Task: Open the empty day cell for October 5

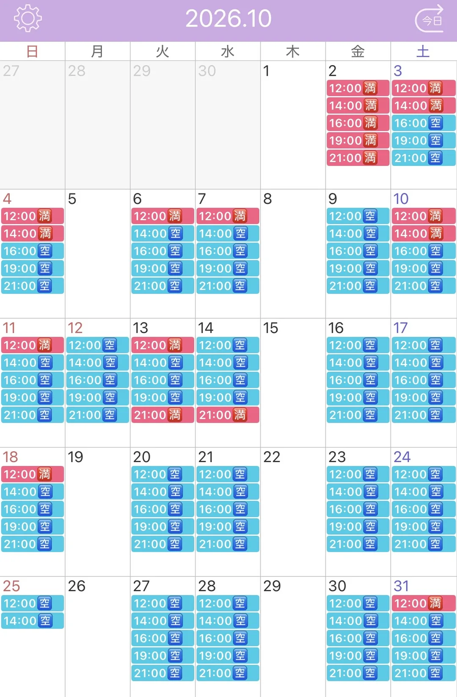Action: click(98, 253)
